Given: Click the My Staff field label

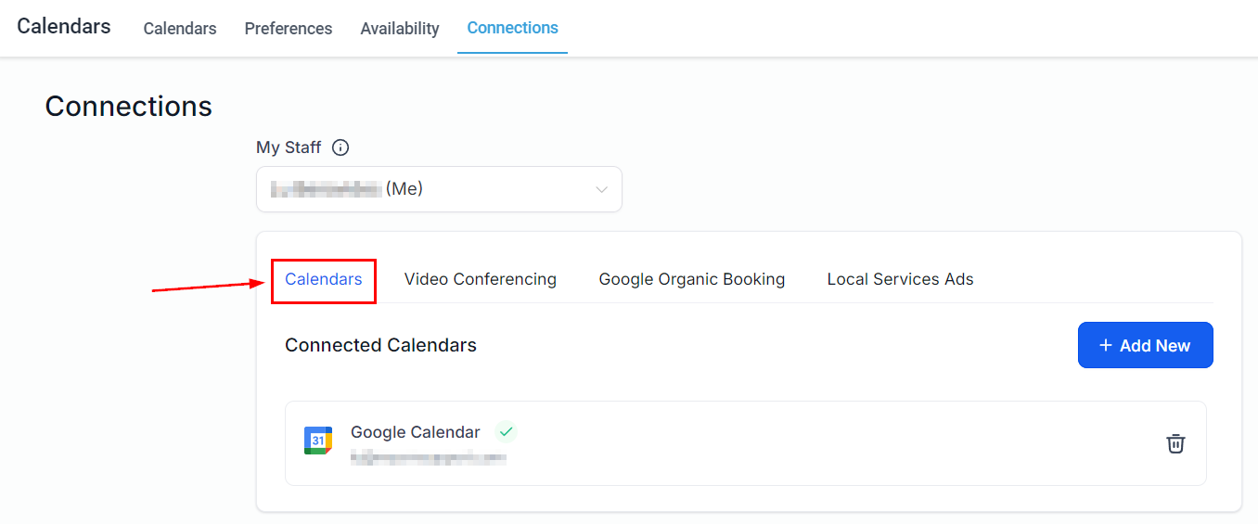Looking at the screenshot, I should click(x=289, y=147).
